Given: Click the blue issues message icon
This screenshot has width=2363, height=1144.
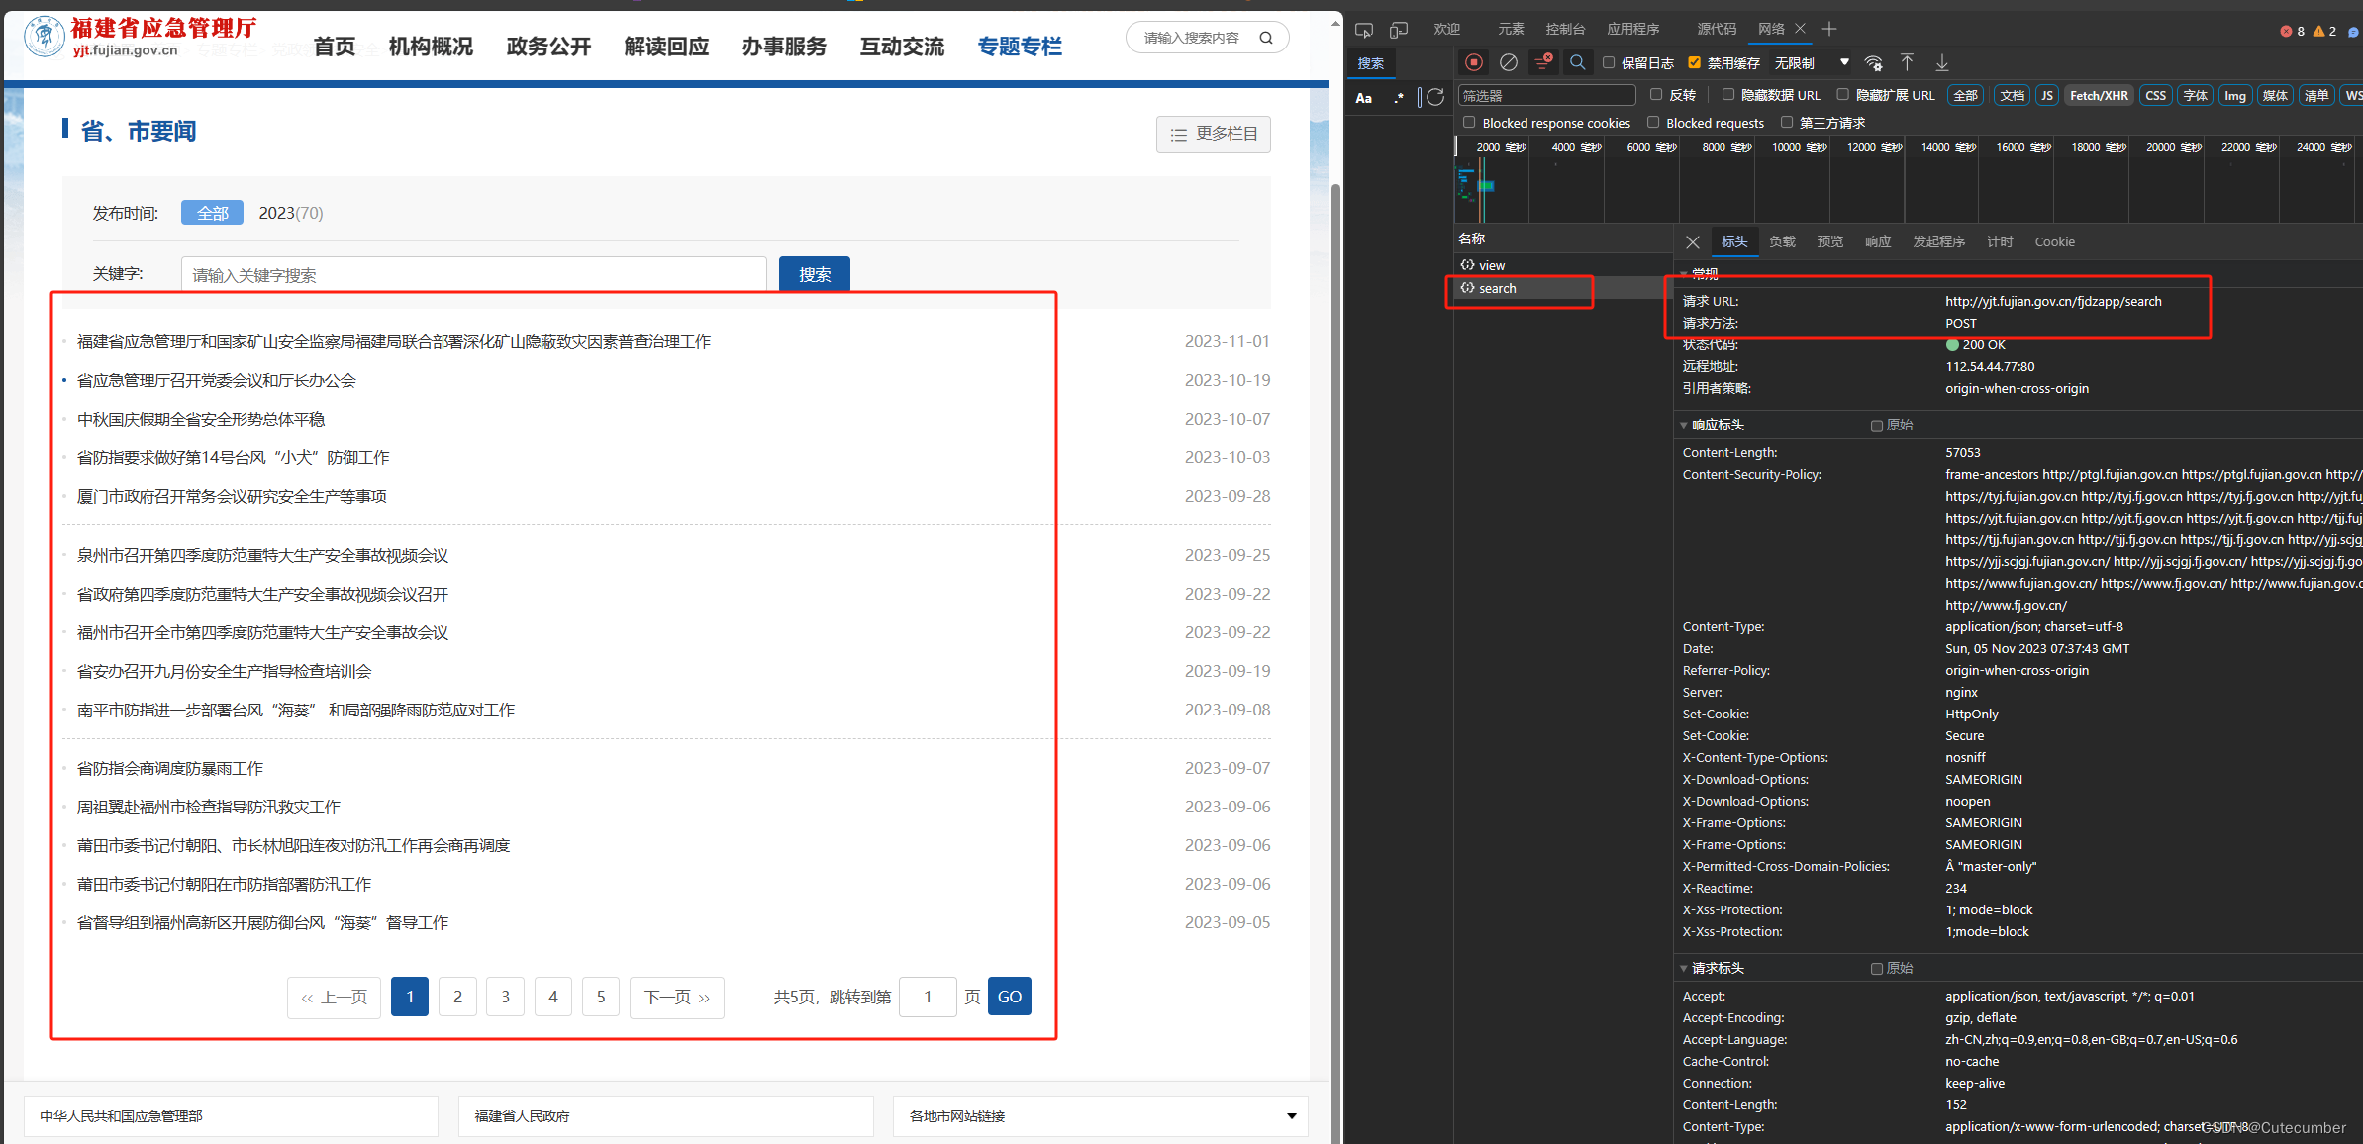Looking at the screenshot, I should click(x=2353, y=32).
